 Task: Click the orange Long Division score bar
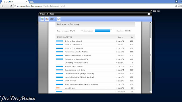[x=58, y=88]
